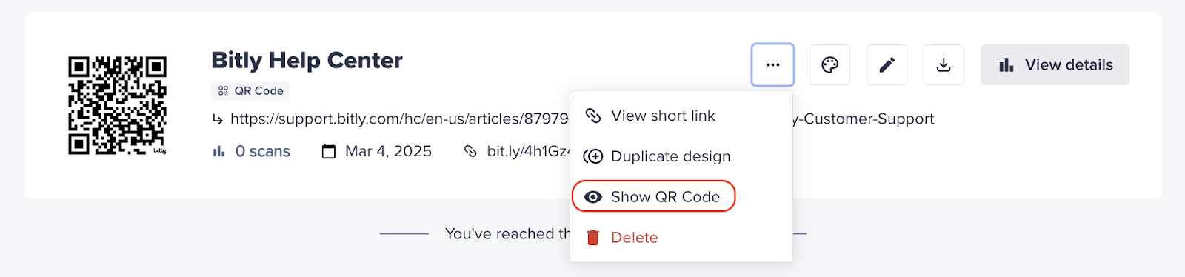1185x277 pixels.
Task: Click the chain link icon in menu
Action: 592,116
